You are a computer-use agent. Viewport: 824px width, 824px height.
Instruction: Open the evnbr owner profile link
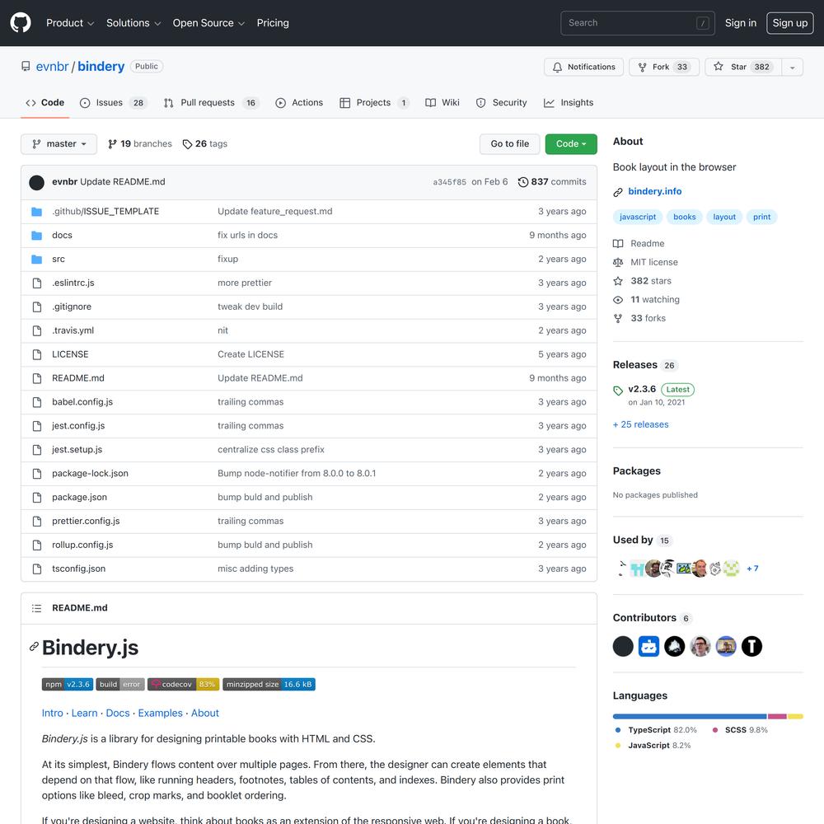(52, 67)
